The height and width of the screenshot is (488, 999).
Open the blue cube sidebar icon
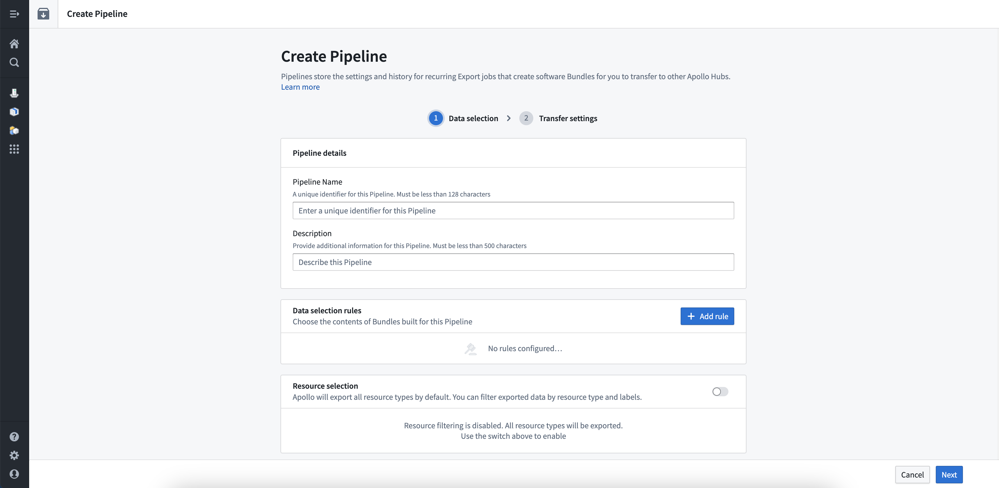click(14, 112)
